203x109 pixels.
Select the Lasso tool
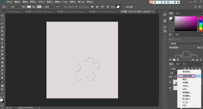coord(2,23)
